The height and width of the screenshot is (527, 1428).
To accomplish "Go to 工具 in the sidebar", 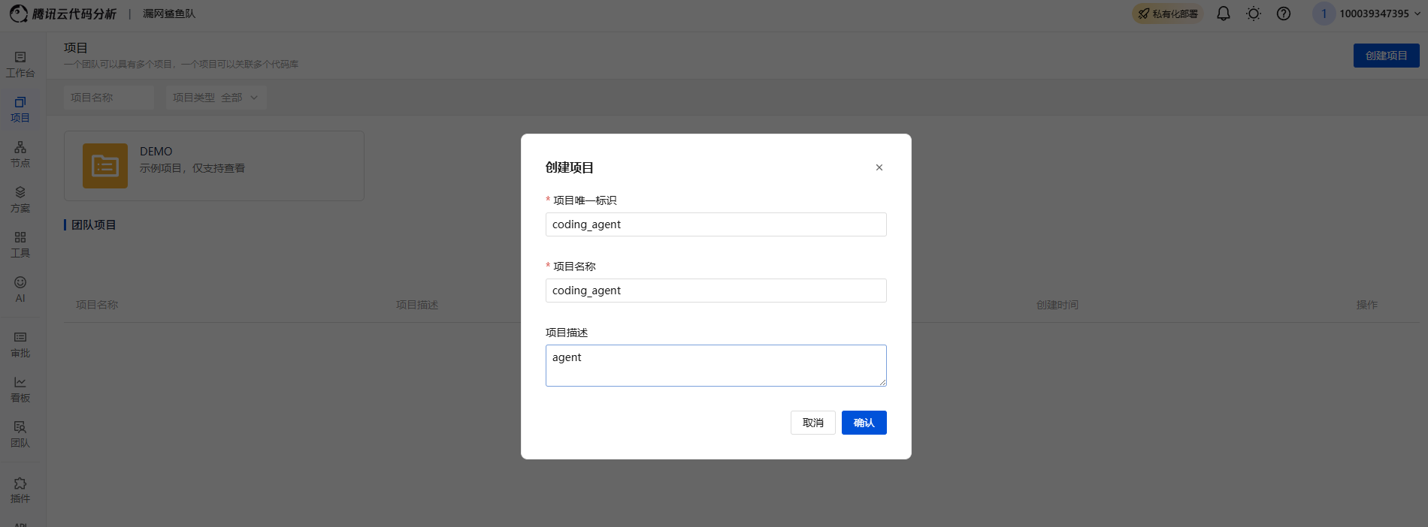I will (20, 244).
